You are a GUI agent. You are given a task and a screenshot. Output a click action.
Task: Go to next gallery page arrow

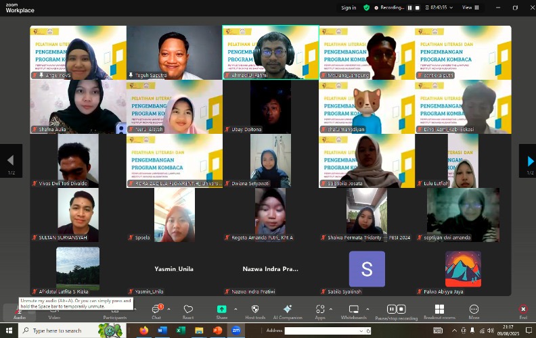527,161
